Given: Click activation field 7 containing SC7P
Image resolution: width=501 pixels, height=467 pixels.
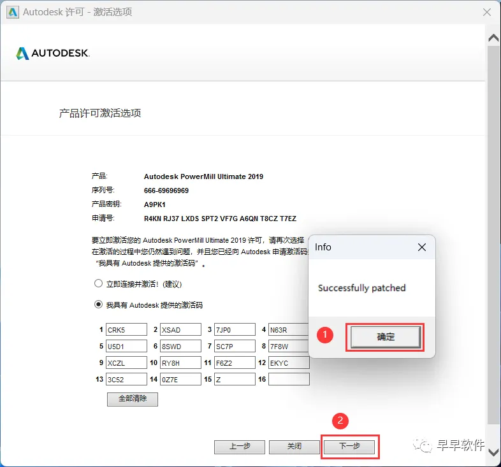Looking at the screenshot, I should pos(235,346).
